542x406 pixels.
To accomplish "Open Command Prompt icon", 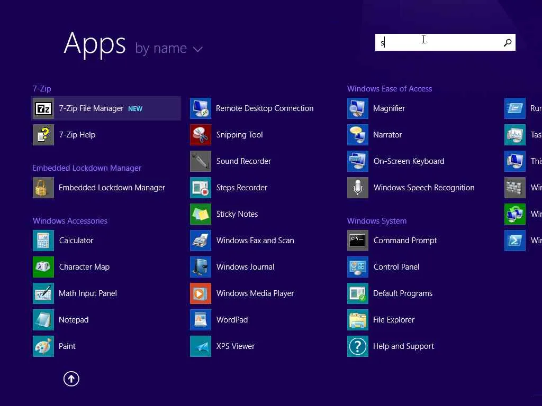I will [x=358, y=241].
